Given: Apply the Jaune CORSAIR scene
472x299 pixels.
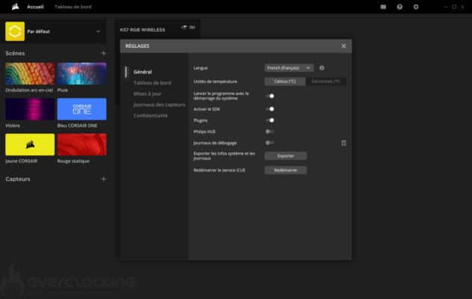Looking at the screenshot, I should [x=30, y=144].
